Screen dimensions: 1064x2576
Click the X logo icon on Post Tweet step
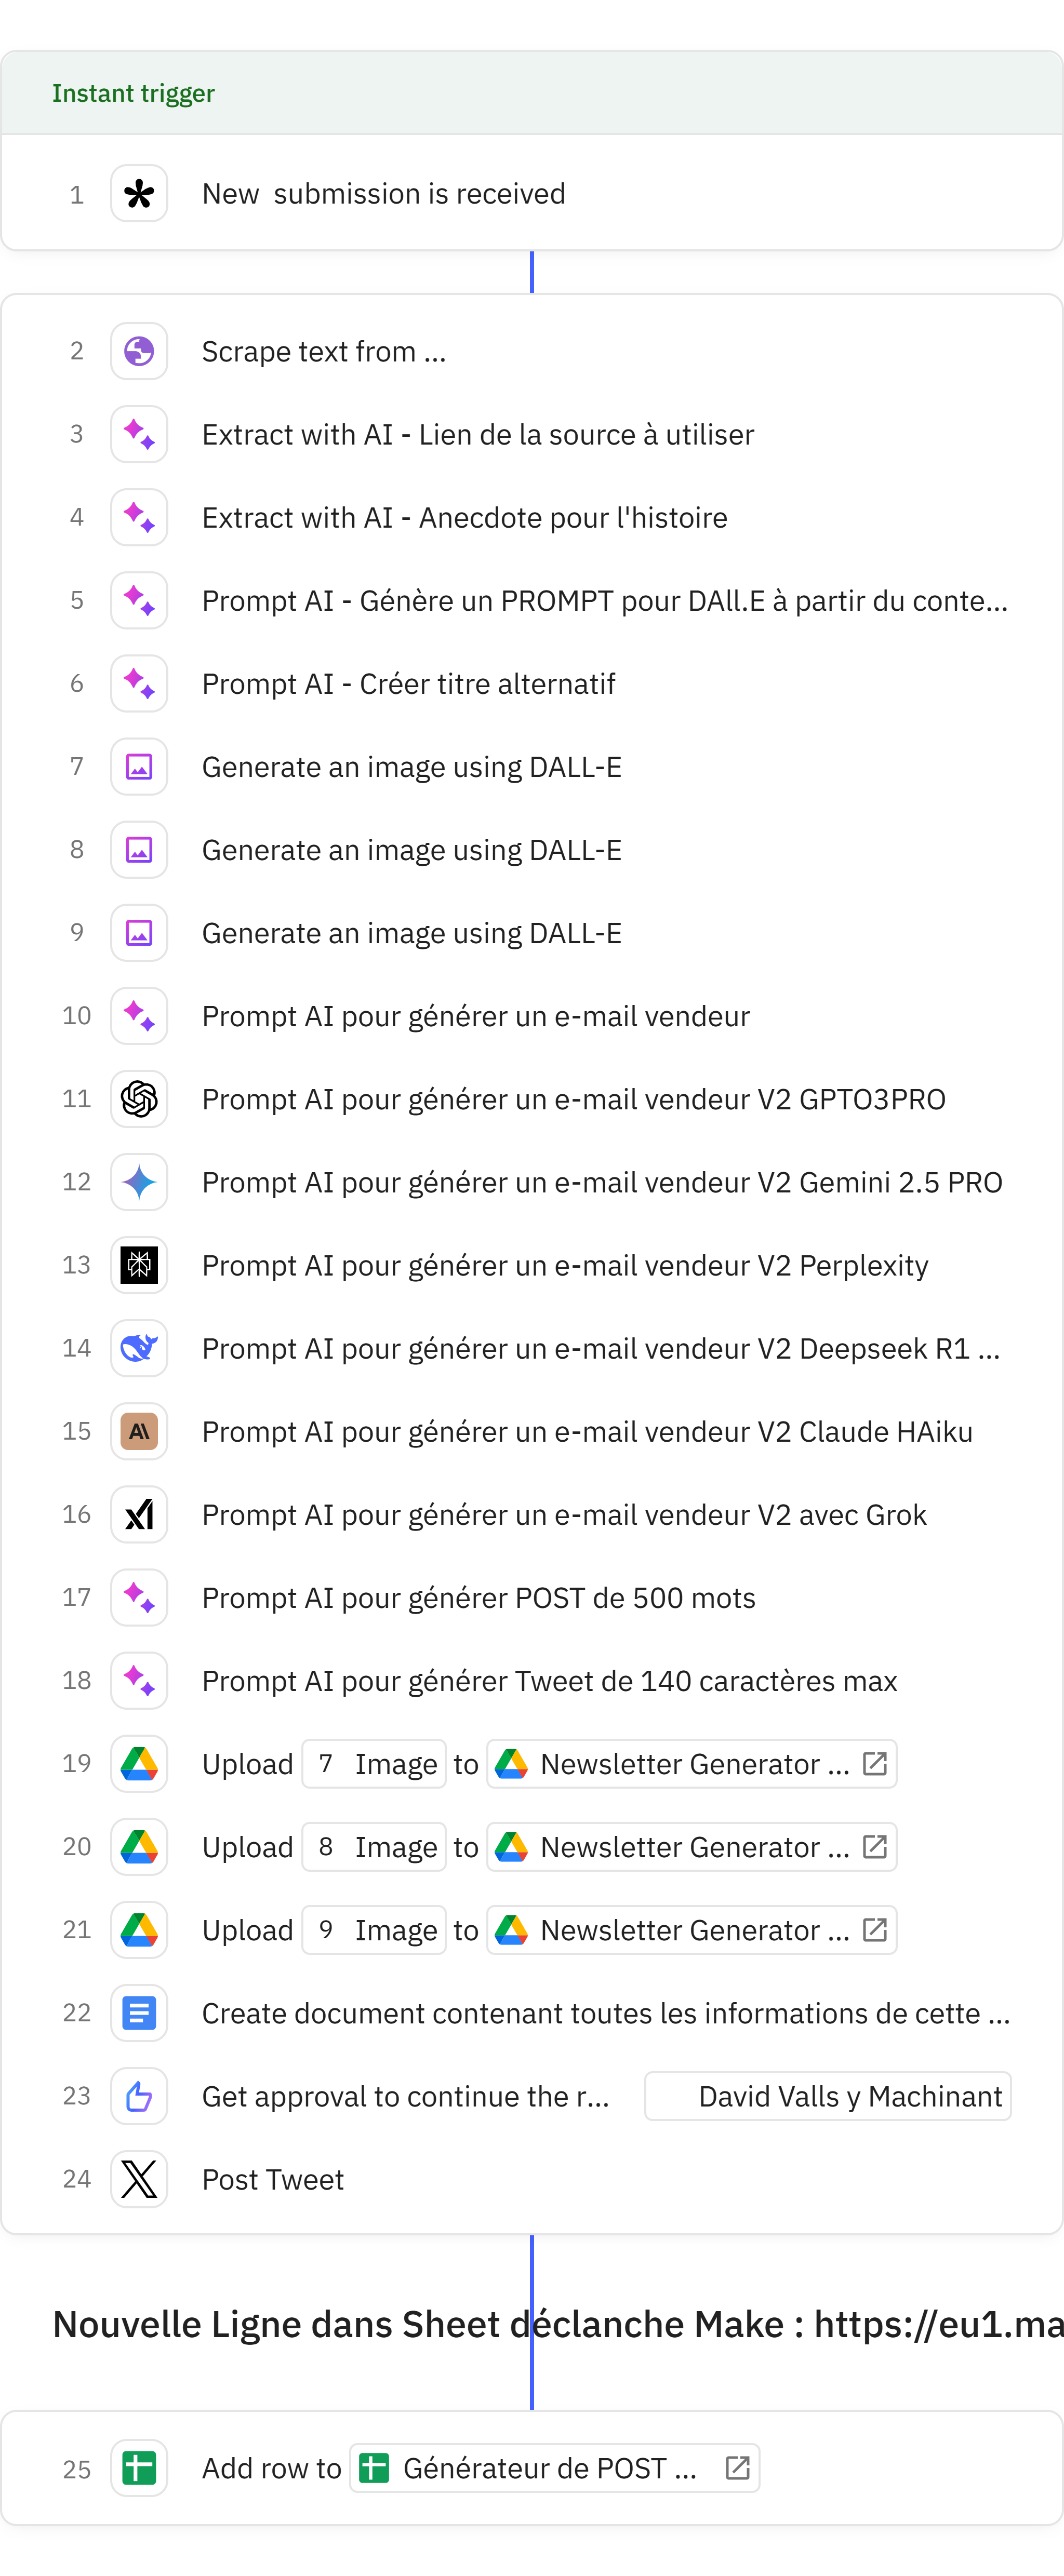(x=139, y=2179)
